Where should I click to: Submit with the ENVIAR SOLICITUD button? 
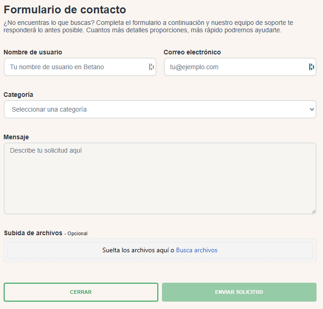coord(239,292)
